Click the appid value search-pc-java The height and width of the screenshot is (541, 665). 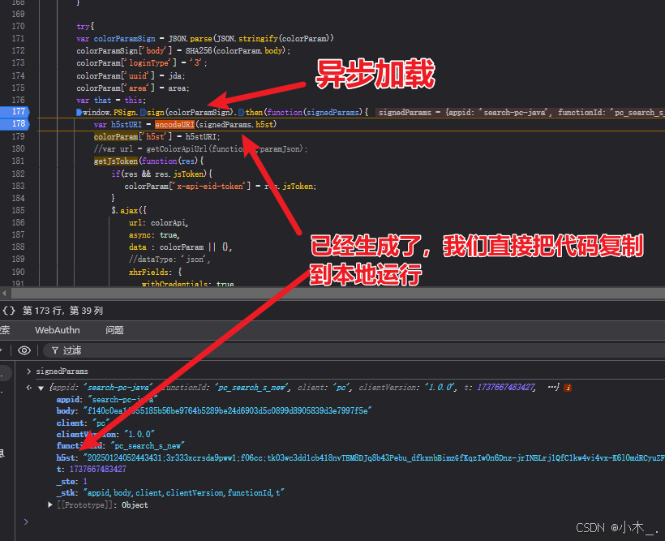[122, 399]
